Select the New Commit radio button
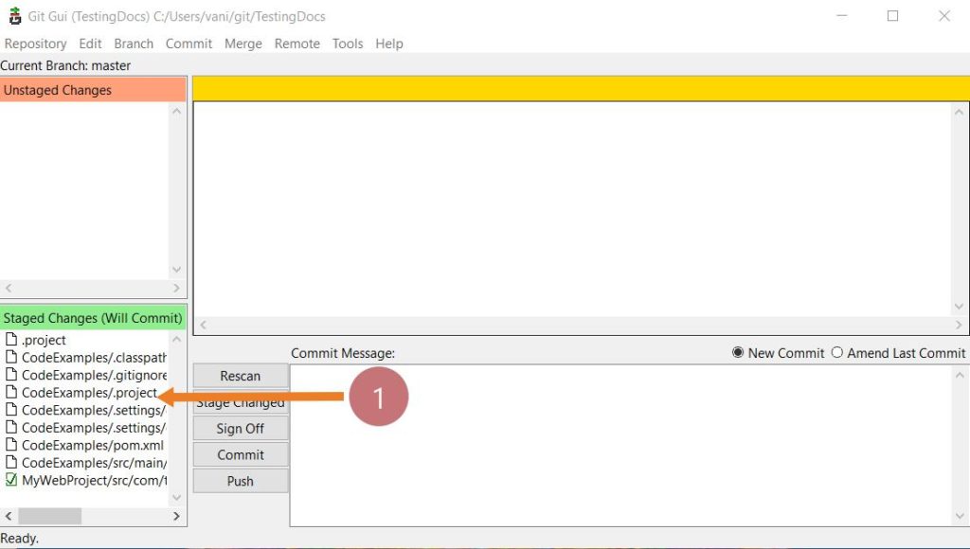Viewport: 970px width, 549px height. pos(738,353)
